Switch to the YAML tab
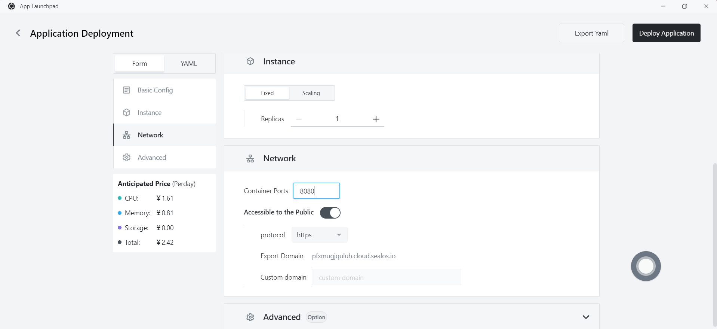Image resolution: width=717 pixels, height=329 pixels. (x=189, y=64)
